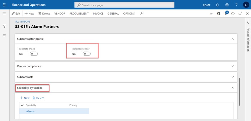
Task: Select the Alarms row checkmark column
Action: [x=22, y=111]
